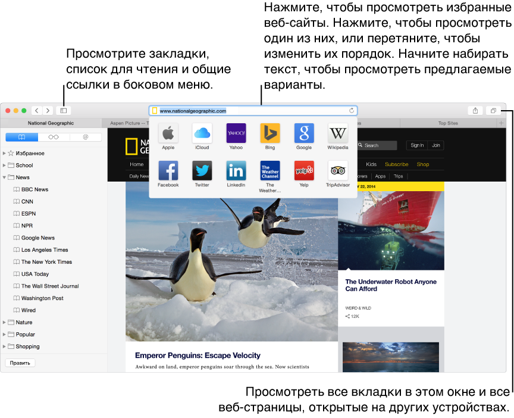The height and width of the screenshot is (418, 514).
Task: Open the Share button in the toolbar
Action: pos(475,111)
